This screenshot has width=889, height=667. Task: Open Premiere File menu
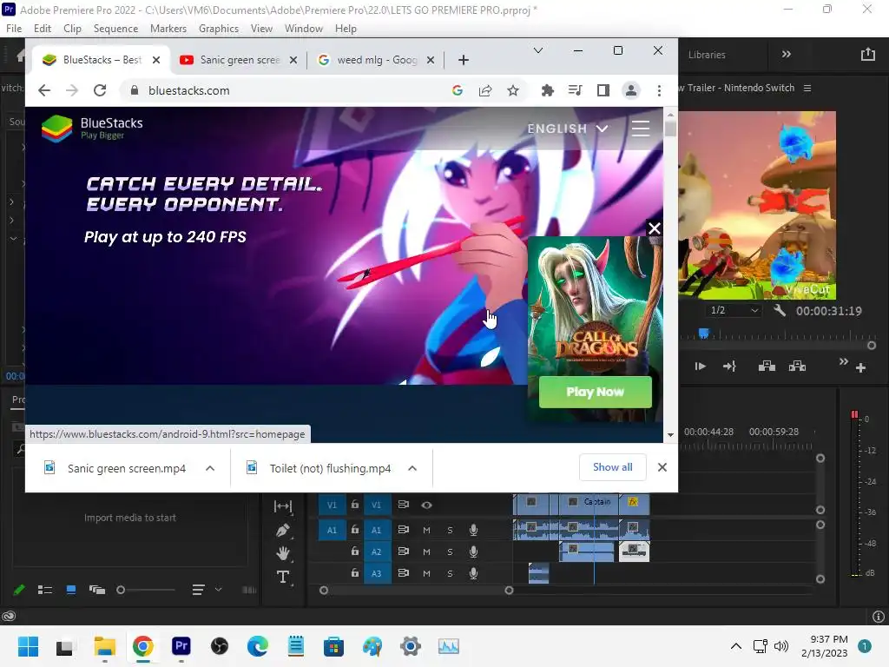[x=14, y=29]
